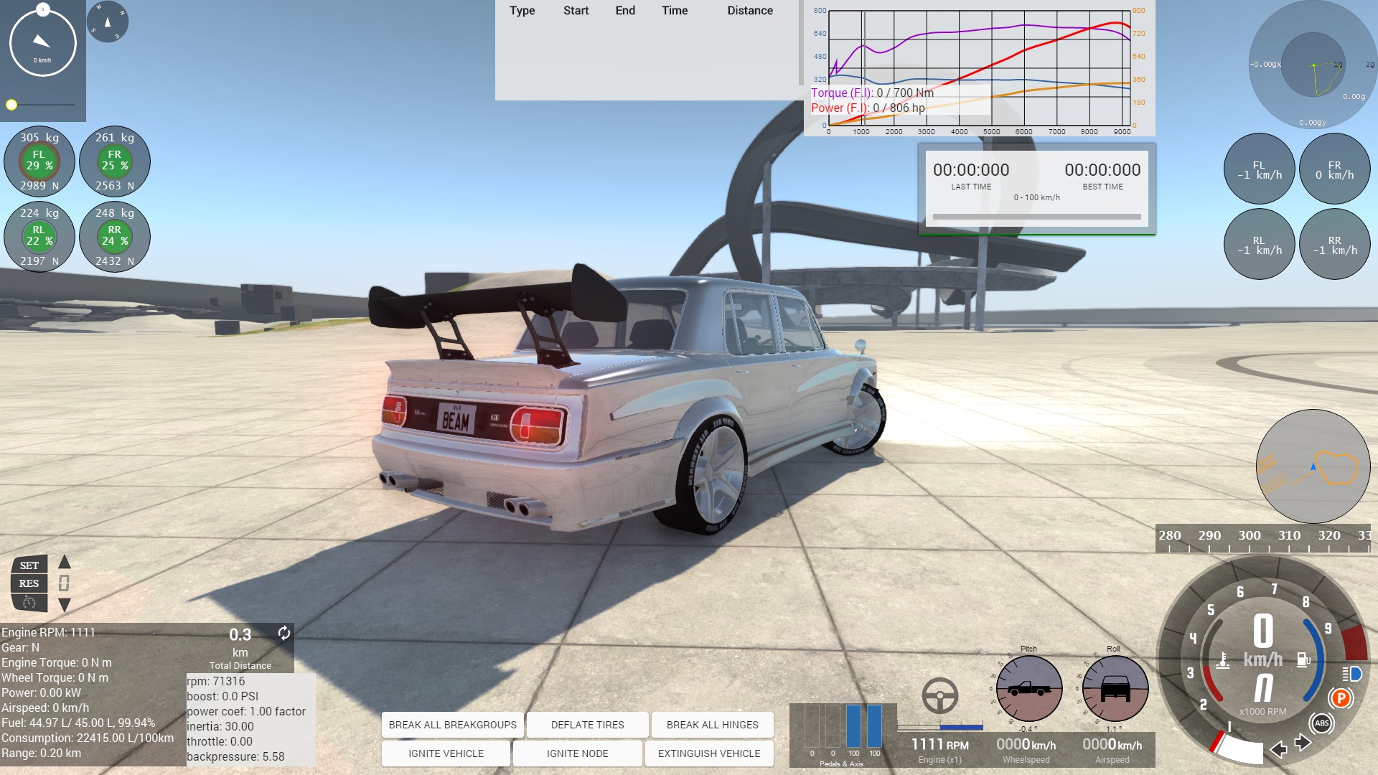Click the Engine RPM: 1111 debug line
This screenshot has height=775, width=1378.
pyautogui.click(x=48, y=632)
